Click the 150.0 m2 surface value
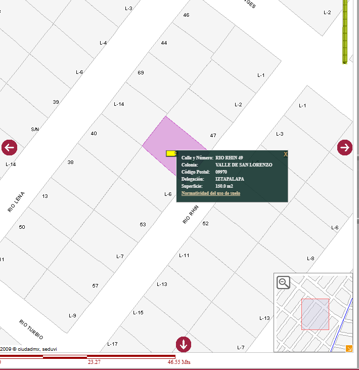Screen dimensions: 359x370 click(x=224, y=186)
